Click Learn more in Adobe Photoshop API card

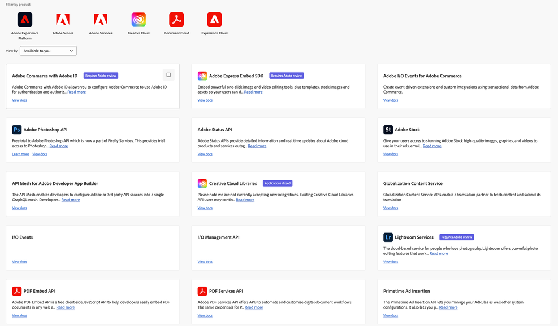coord(20,154)
